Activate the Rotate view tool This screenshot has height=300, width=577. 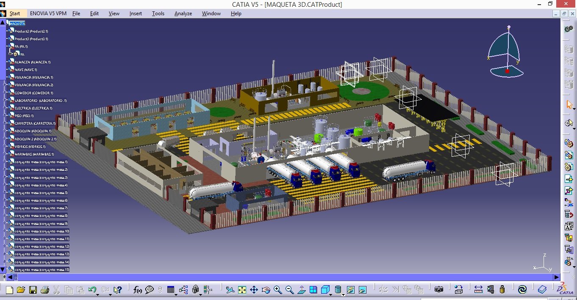click(x=266, y=290)
